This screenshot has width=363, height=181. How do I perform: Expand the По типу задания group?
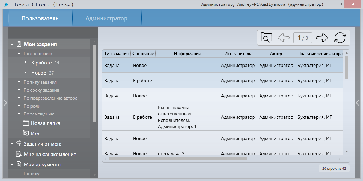(19, 82)
